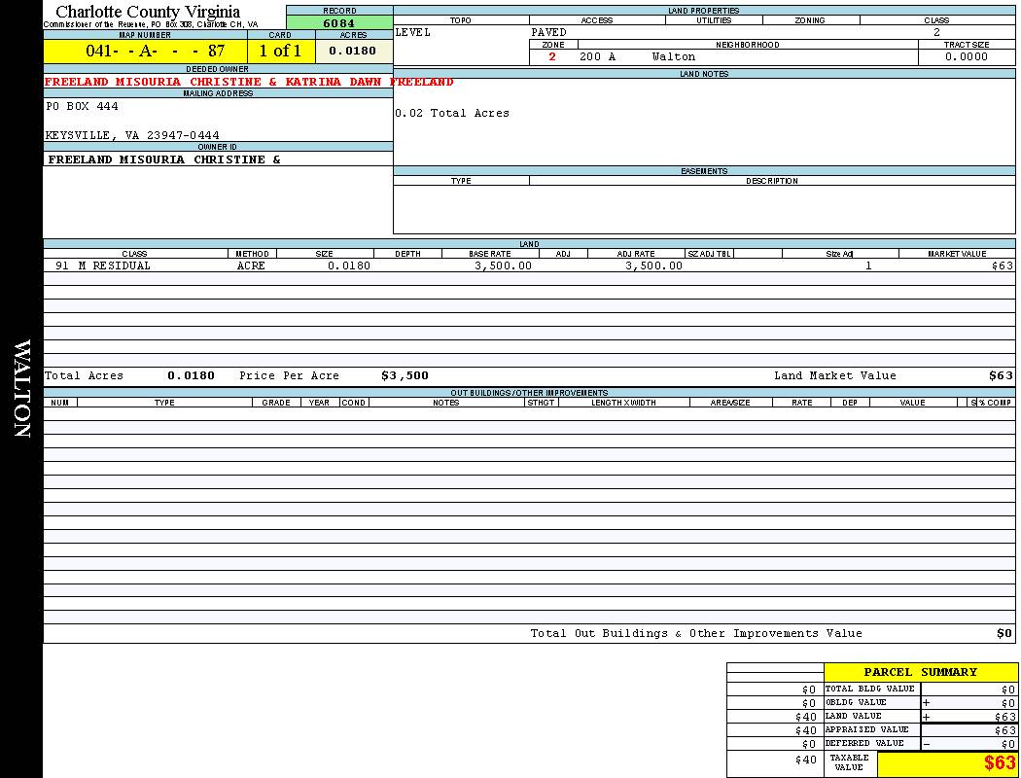Click the vertical WALTON sidebar label
Screen dimensions: 1021x778
tap(21, 389)
